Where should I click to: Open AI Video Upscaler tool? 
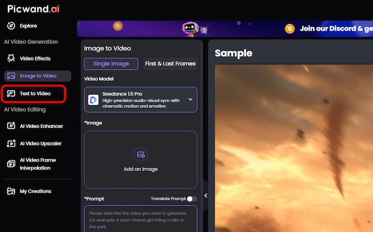click(x=41, y=143)
